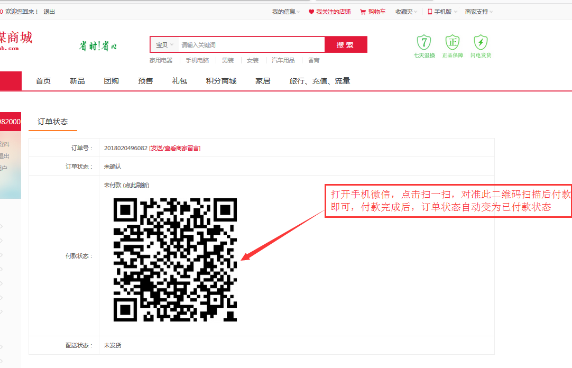Click the red 搜索 button

point(345,45)
